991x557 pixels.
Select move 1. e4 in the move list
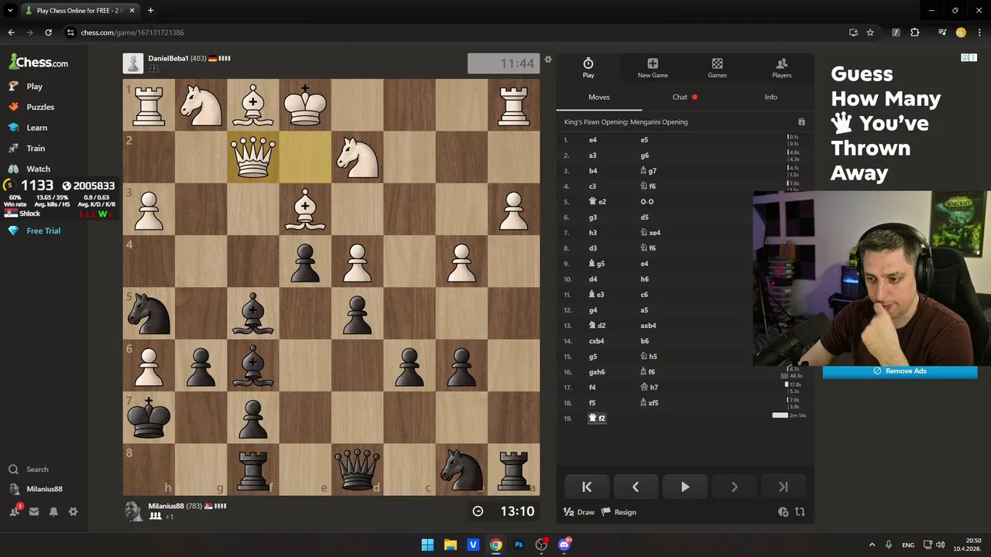tap(593, 140)
